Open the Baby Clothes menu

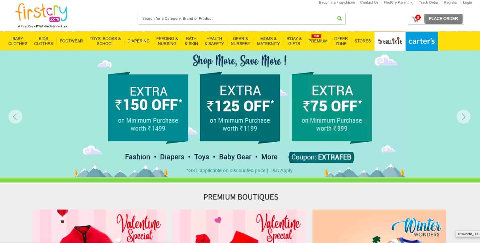[x=18, y=41]
